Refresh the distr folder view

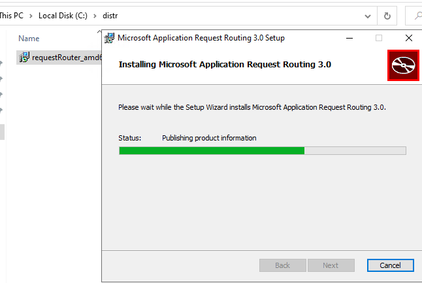tap(387, 16)
